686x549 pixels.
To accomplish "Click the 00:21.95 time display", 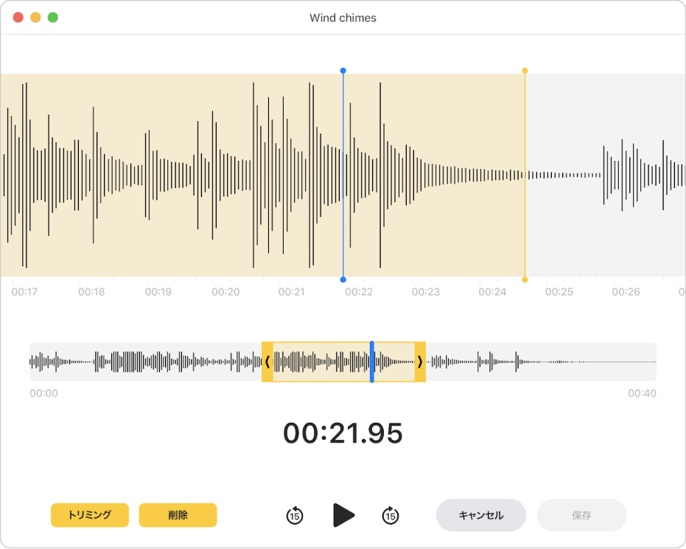I will pyautogui.click(x=343, y=431).
